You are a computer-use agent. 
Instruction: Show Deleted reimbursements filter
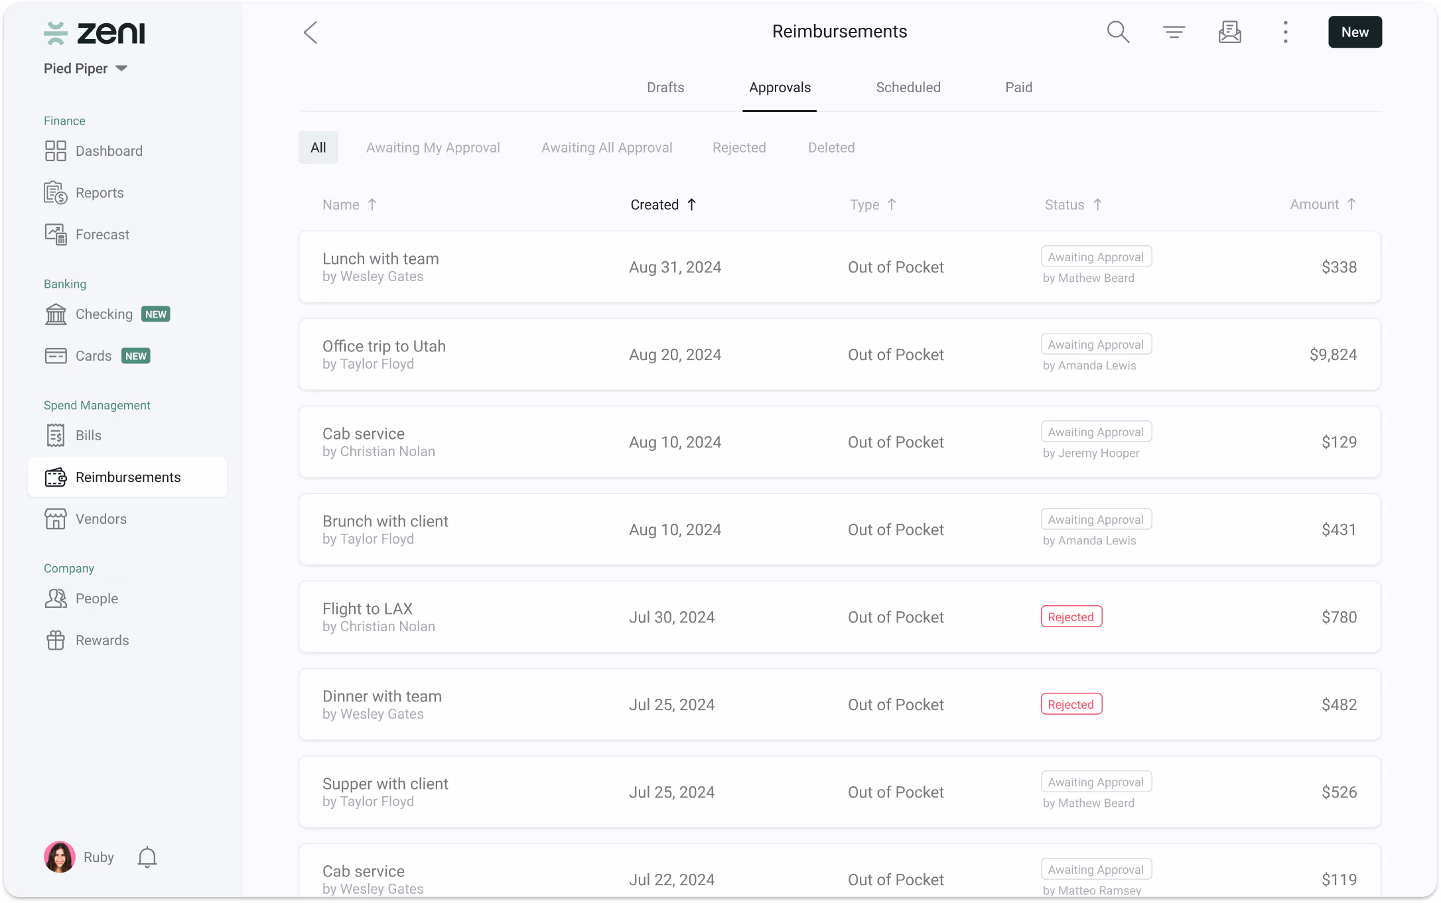pos(831,147)
